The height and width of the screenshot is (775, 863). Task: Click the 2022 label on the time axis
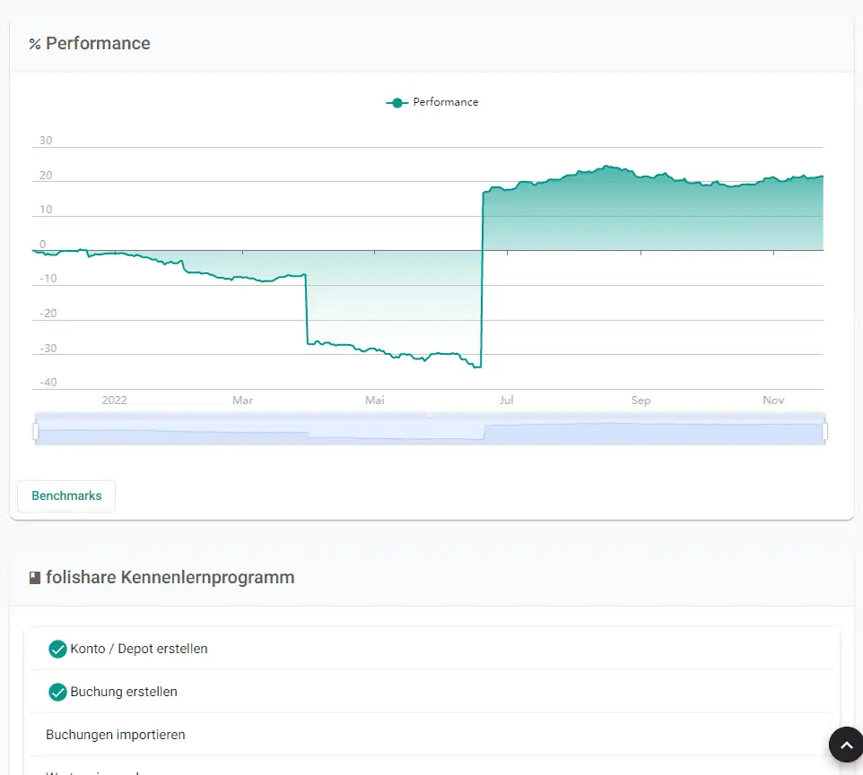pos(115,400)
